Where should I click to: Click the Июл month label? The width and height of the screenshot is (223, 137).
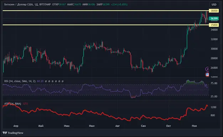click(x=92, y=126)
